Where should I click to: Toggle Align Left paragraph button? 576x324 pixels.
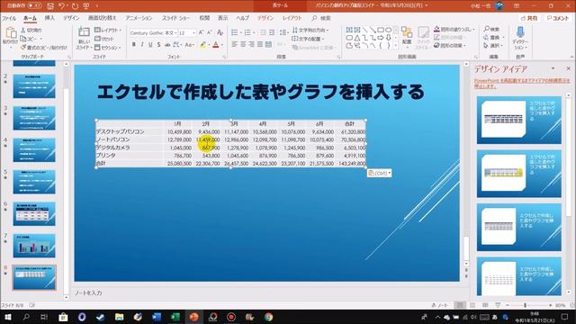(234, 44)
